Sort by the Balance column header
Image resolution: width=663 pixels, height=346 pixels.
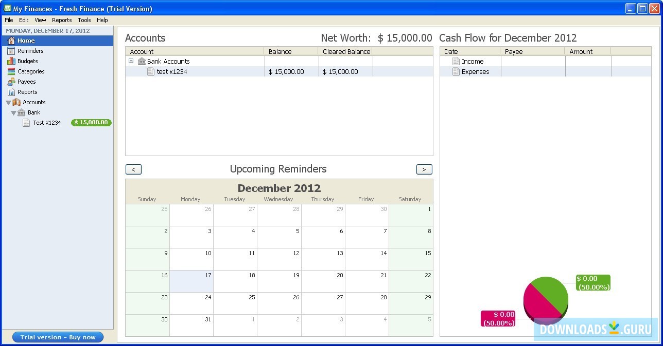pyautogui.click(x=291, y=51)
